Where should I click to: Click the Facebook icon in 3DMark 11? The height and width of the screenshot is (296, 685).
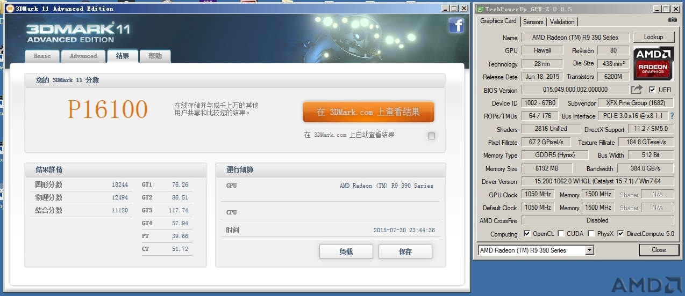coord(456,26)
